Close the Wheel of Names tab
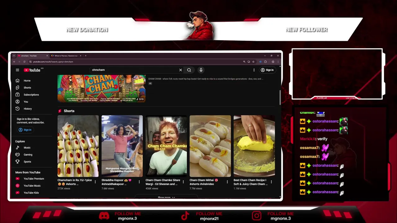Viewport: 397px width, 223px height. (x=81, y=56)
